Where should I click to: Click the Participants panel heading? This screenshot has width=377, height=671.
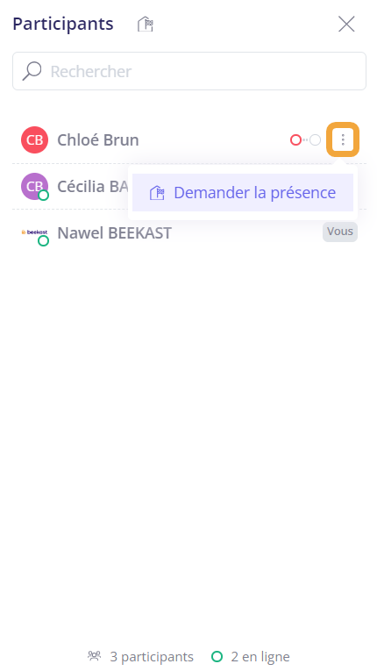click(x=63, y=24)
